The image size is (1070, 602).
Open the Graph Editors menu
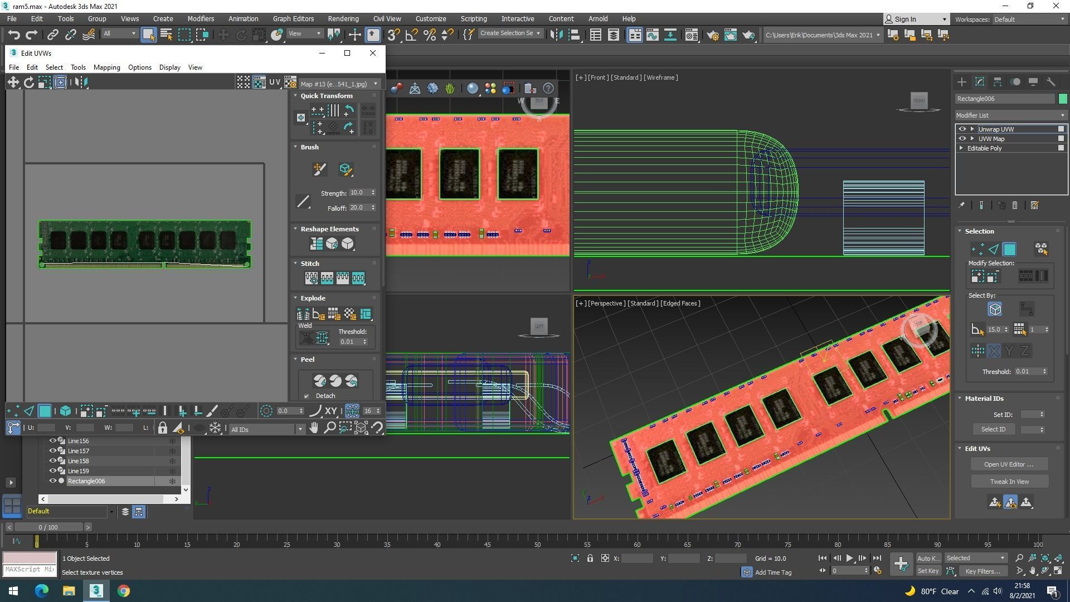click(x=293, y=18)
